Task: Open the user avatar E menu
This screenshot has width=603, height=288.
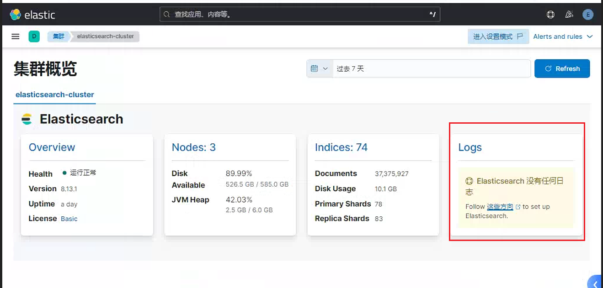Action: (x=588, y=15)
